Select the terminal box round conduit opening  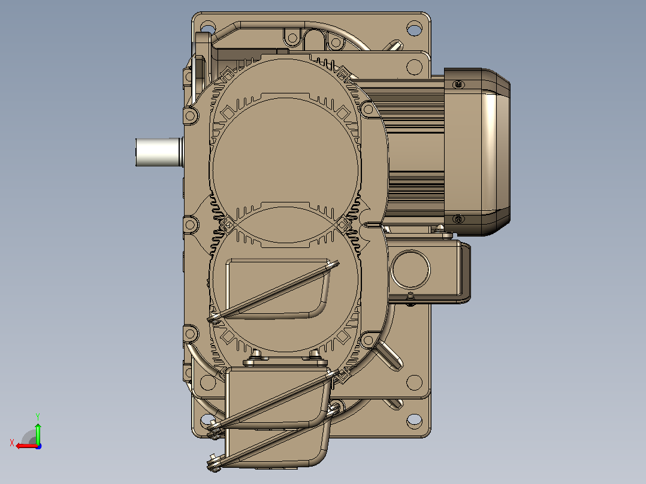point(410,270)
